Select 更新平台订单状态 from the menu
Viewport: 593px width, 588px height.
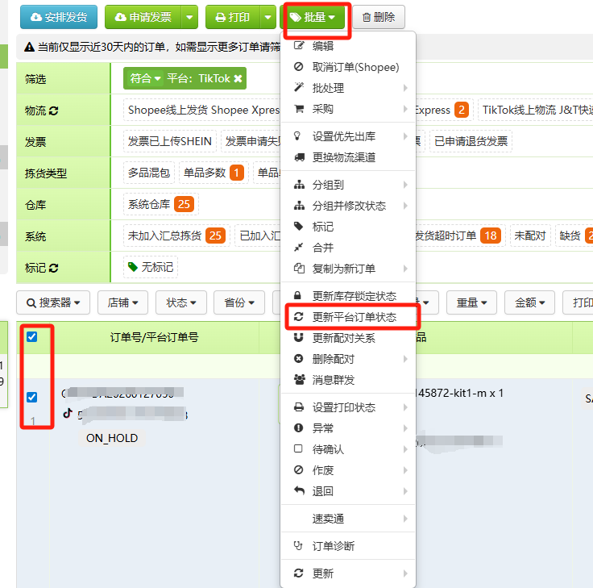coord(355,317)
